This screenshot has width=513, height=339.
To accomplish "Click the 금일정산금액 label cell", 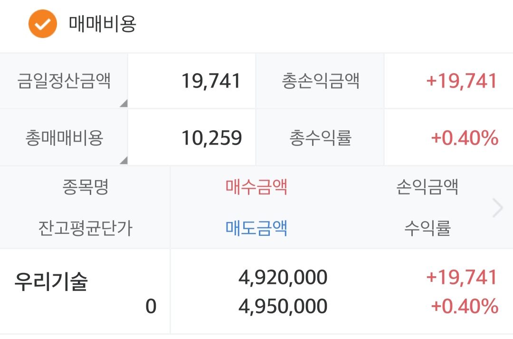I will pyautogui.click(x=64, y=81).
